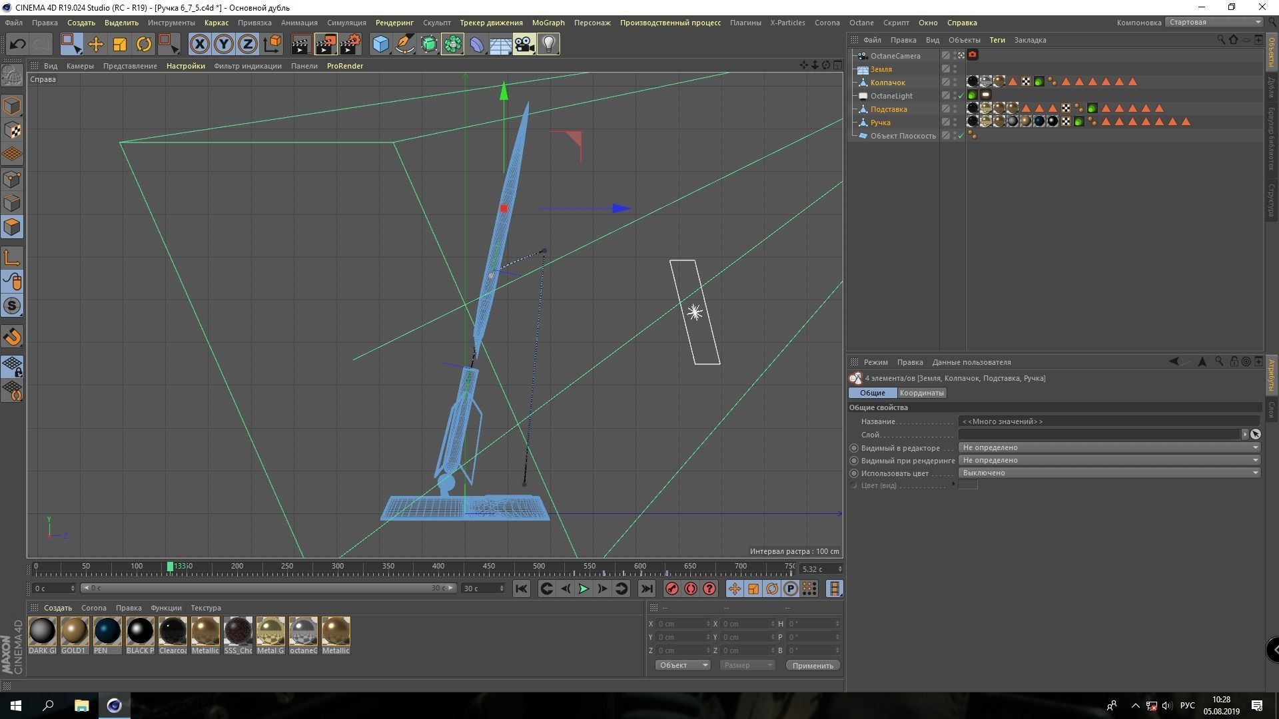
Task: Add a floor environment object icon
Action: tap(500, 45)
